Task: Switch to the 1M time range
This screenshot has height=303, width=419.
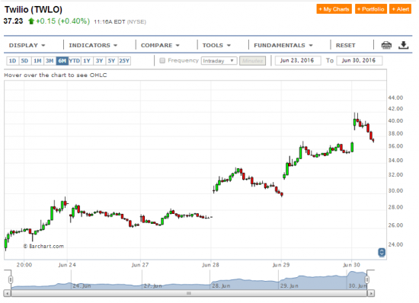Action: pyautogui.click(x=37, y=61)
